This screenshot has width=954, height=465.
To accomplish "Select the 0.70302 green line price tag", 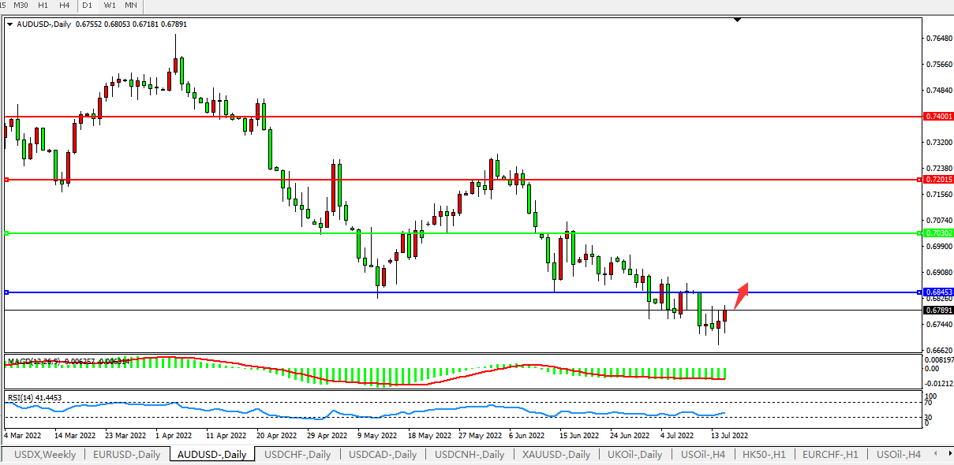I will click(x=937, y=233).
